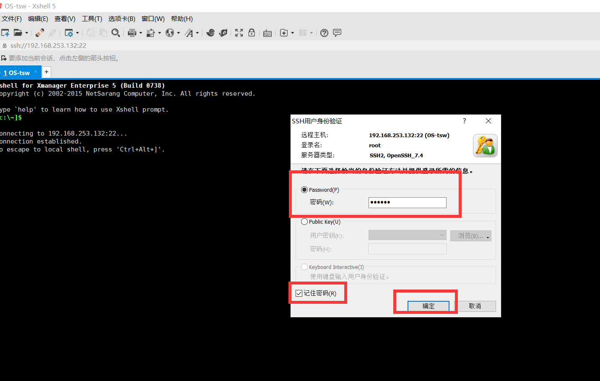Open the 窗口(W) menu
This screenshot has height=381, width=600.
153,19
